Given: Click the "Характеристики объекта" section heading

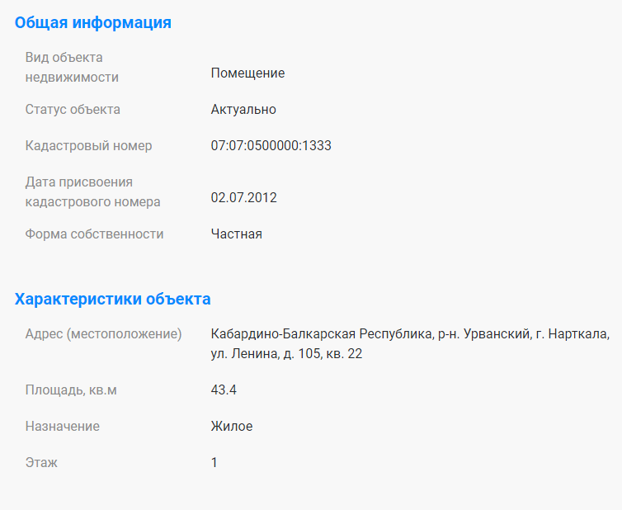Looking at the screenshot, I should [112, 299].
